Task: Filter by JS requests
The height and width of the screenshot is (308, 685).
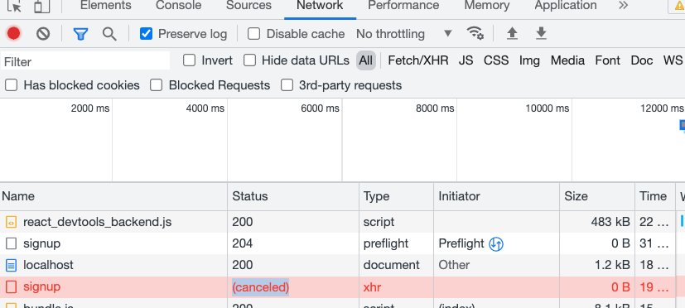Action: (466, 60)
